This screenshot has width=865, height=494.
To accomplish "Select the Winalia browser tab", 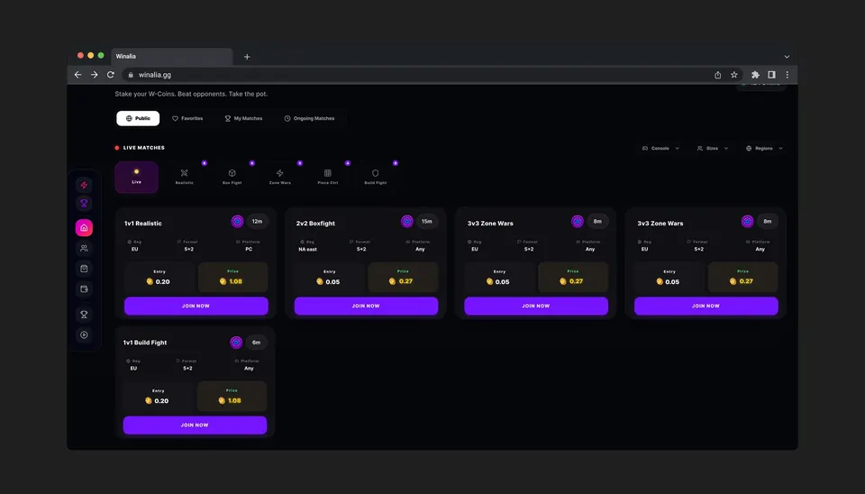I will [x=171, y=56].
